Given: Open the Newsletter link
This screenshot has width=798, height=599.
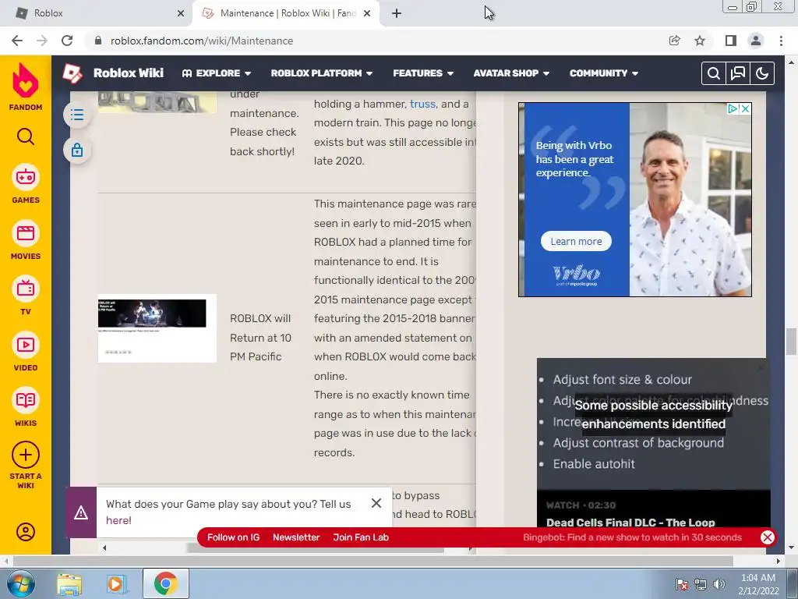Looking at the screenshot, I should click(x=296, y=537).
